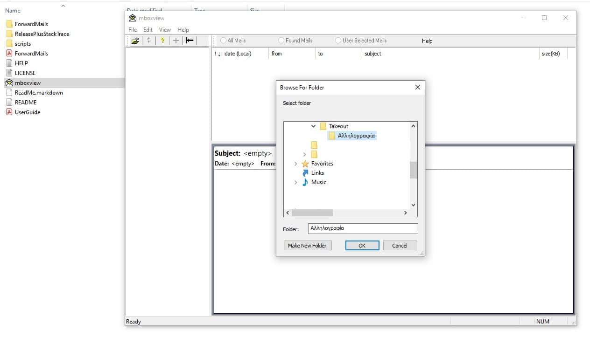590x337 pixels.
Task: Click the yellow question mark icon
Action: pos(162,41)
